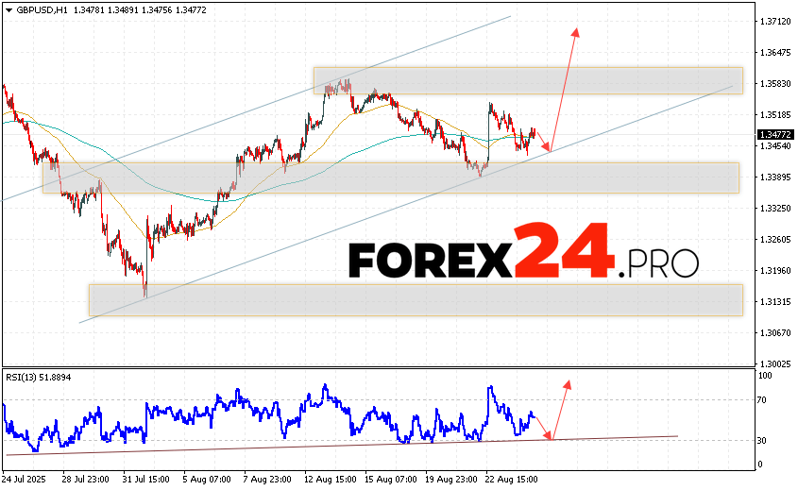Viewport: 798px width, 490px height.
Task: Select the upper grey resistance zone near 1.35830
Action: click(528, 80)
